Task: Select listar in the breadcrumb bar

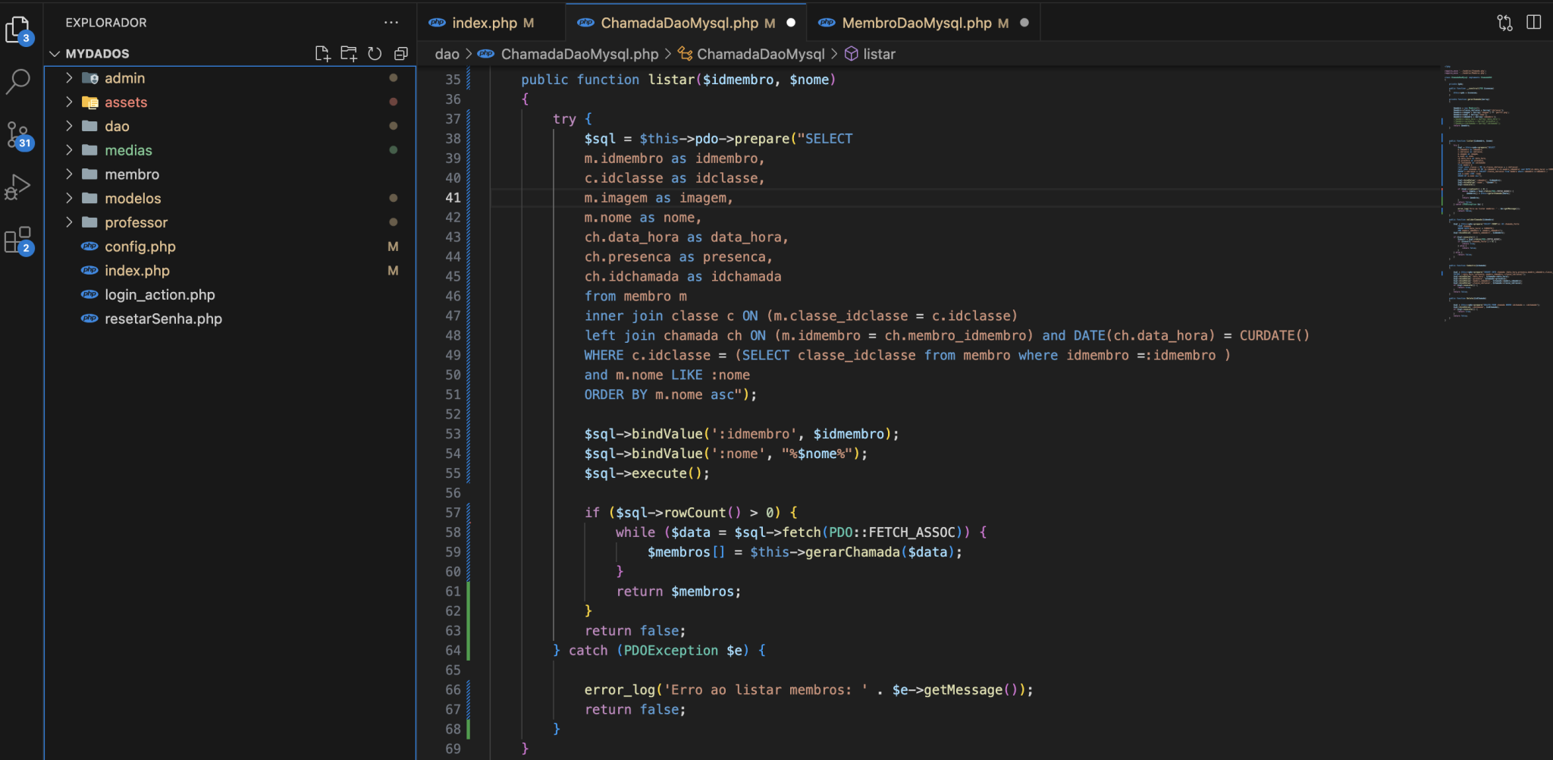Action: tap(878, 54)
